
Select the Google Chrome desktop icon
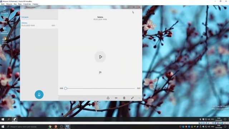pyautogui.click(x=4, y=40)
